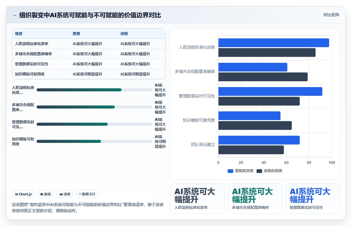Click 说明 cell AI系统可明显提升 in table
This screenshot has height=226, width=352.
[135, 74]
